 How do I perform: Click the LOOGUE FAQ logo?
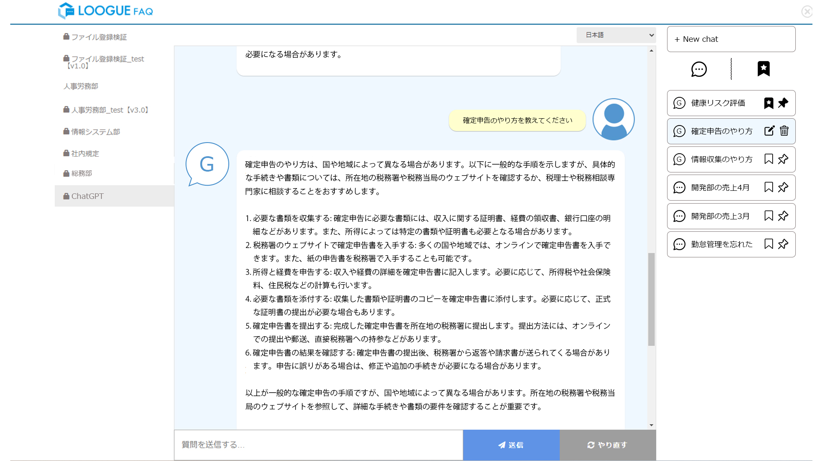[106, 11]
